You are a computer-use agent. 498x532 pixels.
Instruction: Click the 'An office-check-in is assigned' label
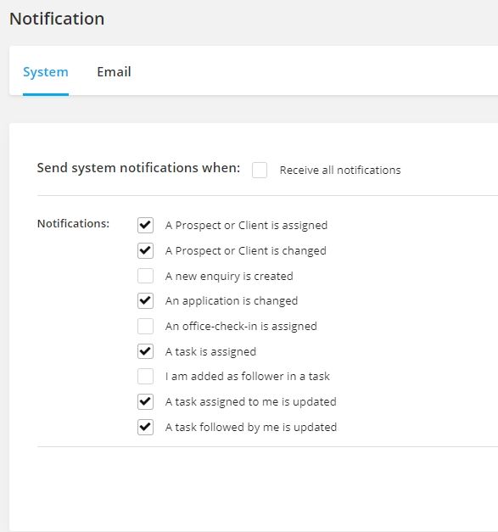tap(241, 327)
